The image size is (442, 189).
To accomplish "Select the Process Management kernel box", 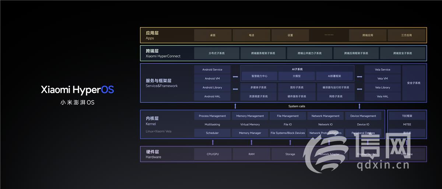I will click(212, 116).
